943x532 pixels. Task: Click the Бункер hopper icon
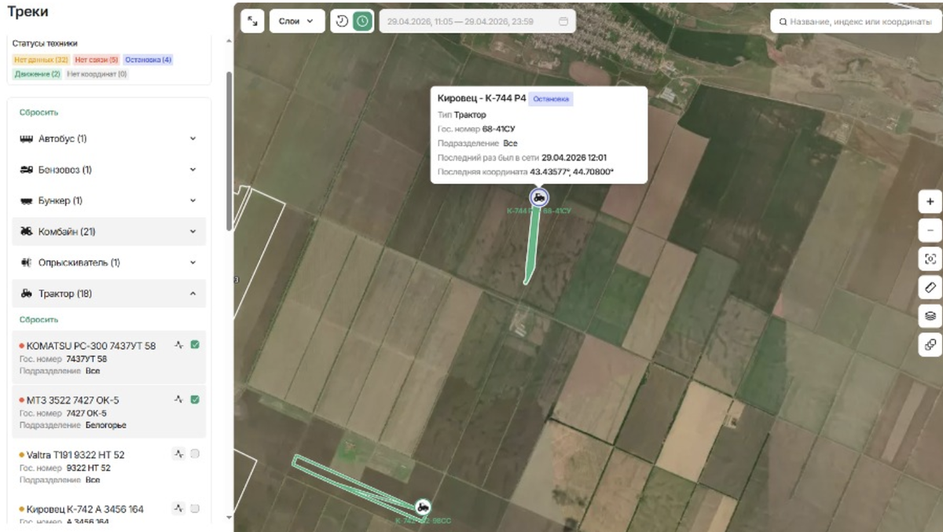pyautogui.click(x=26, y=200)
